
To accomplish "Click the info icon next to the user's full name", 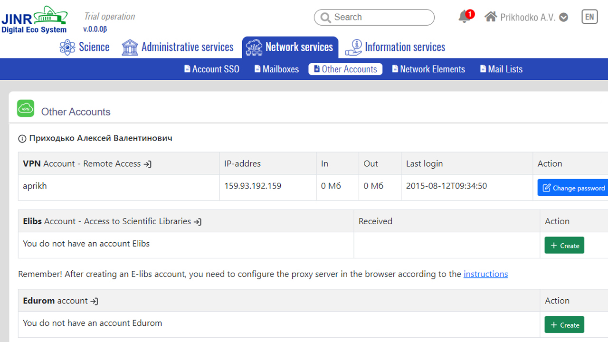I will pyautogui.click(x=22, y=139).
